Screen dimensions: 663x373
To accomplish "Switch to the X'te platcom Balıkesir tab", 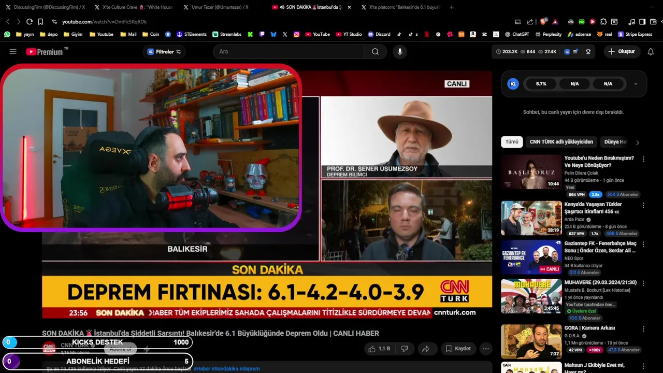I will point(400,7).
